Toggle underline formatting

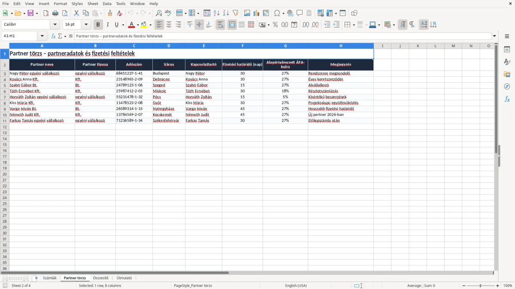[x=116, y=25]
